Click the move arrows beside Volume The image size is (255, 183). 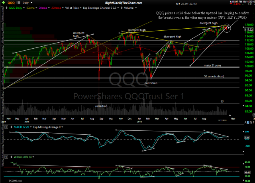point(122,8)
